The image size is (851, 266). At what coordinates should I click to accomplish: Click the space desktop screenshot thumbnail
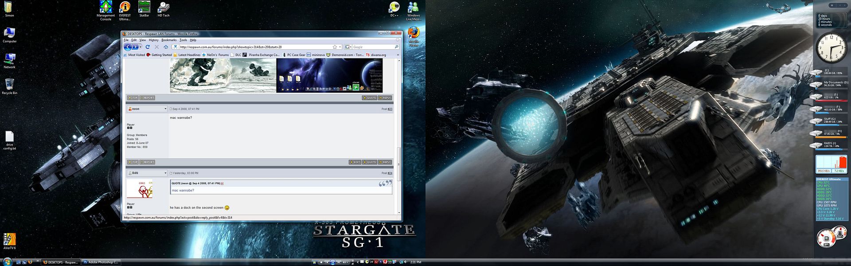tap(329, 75)
